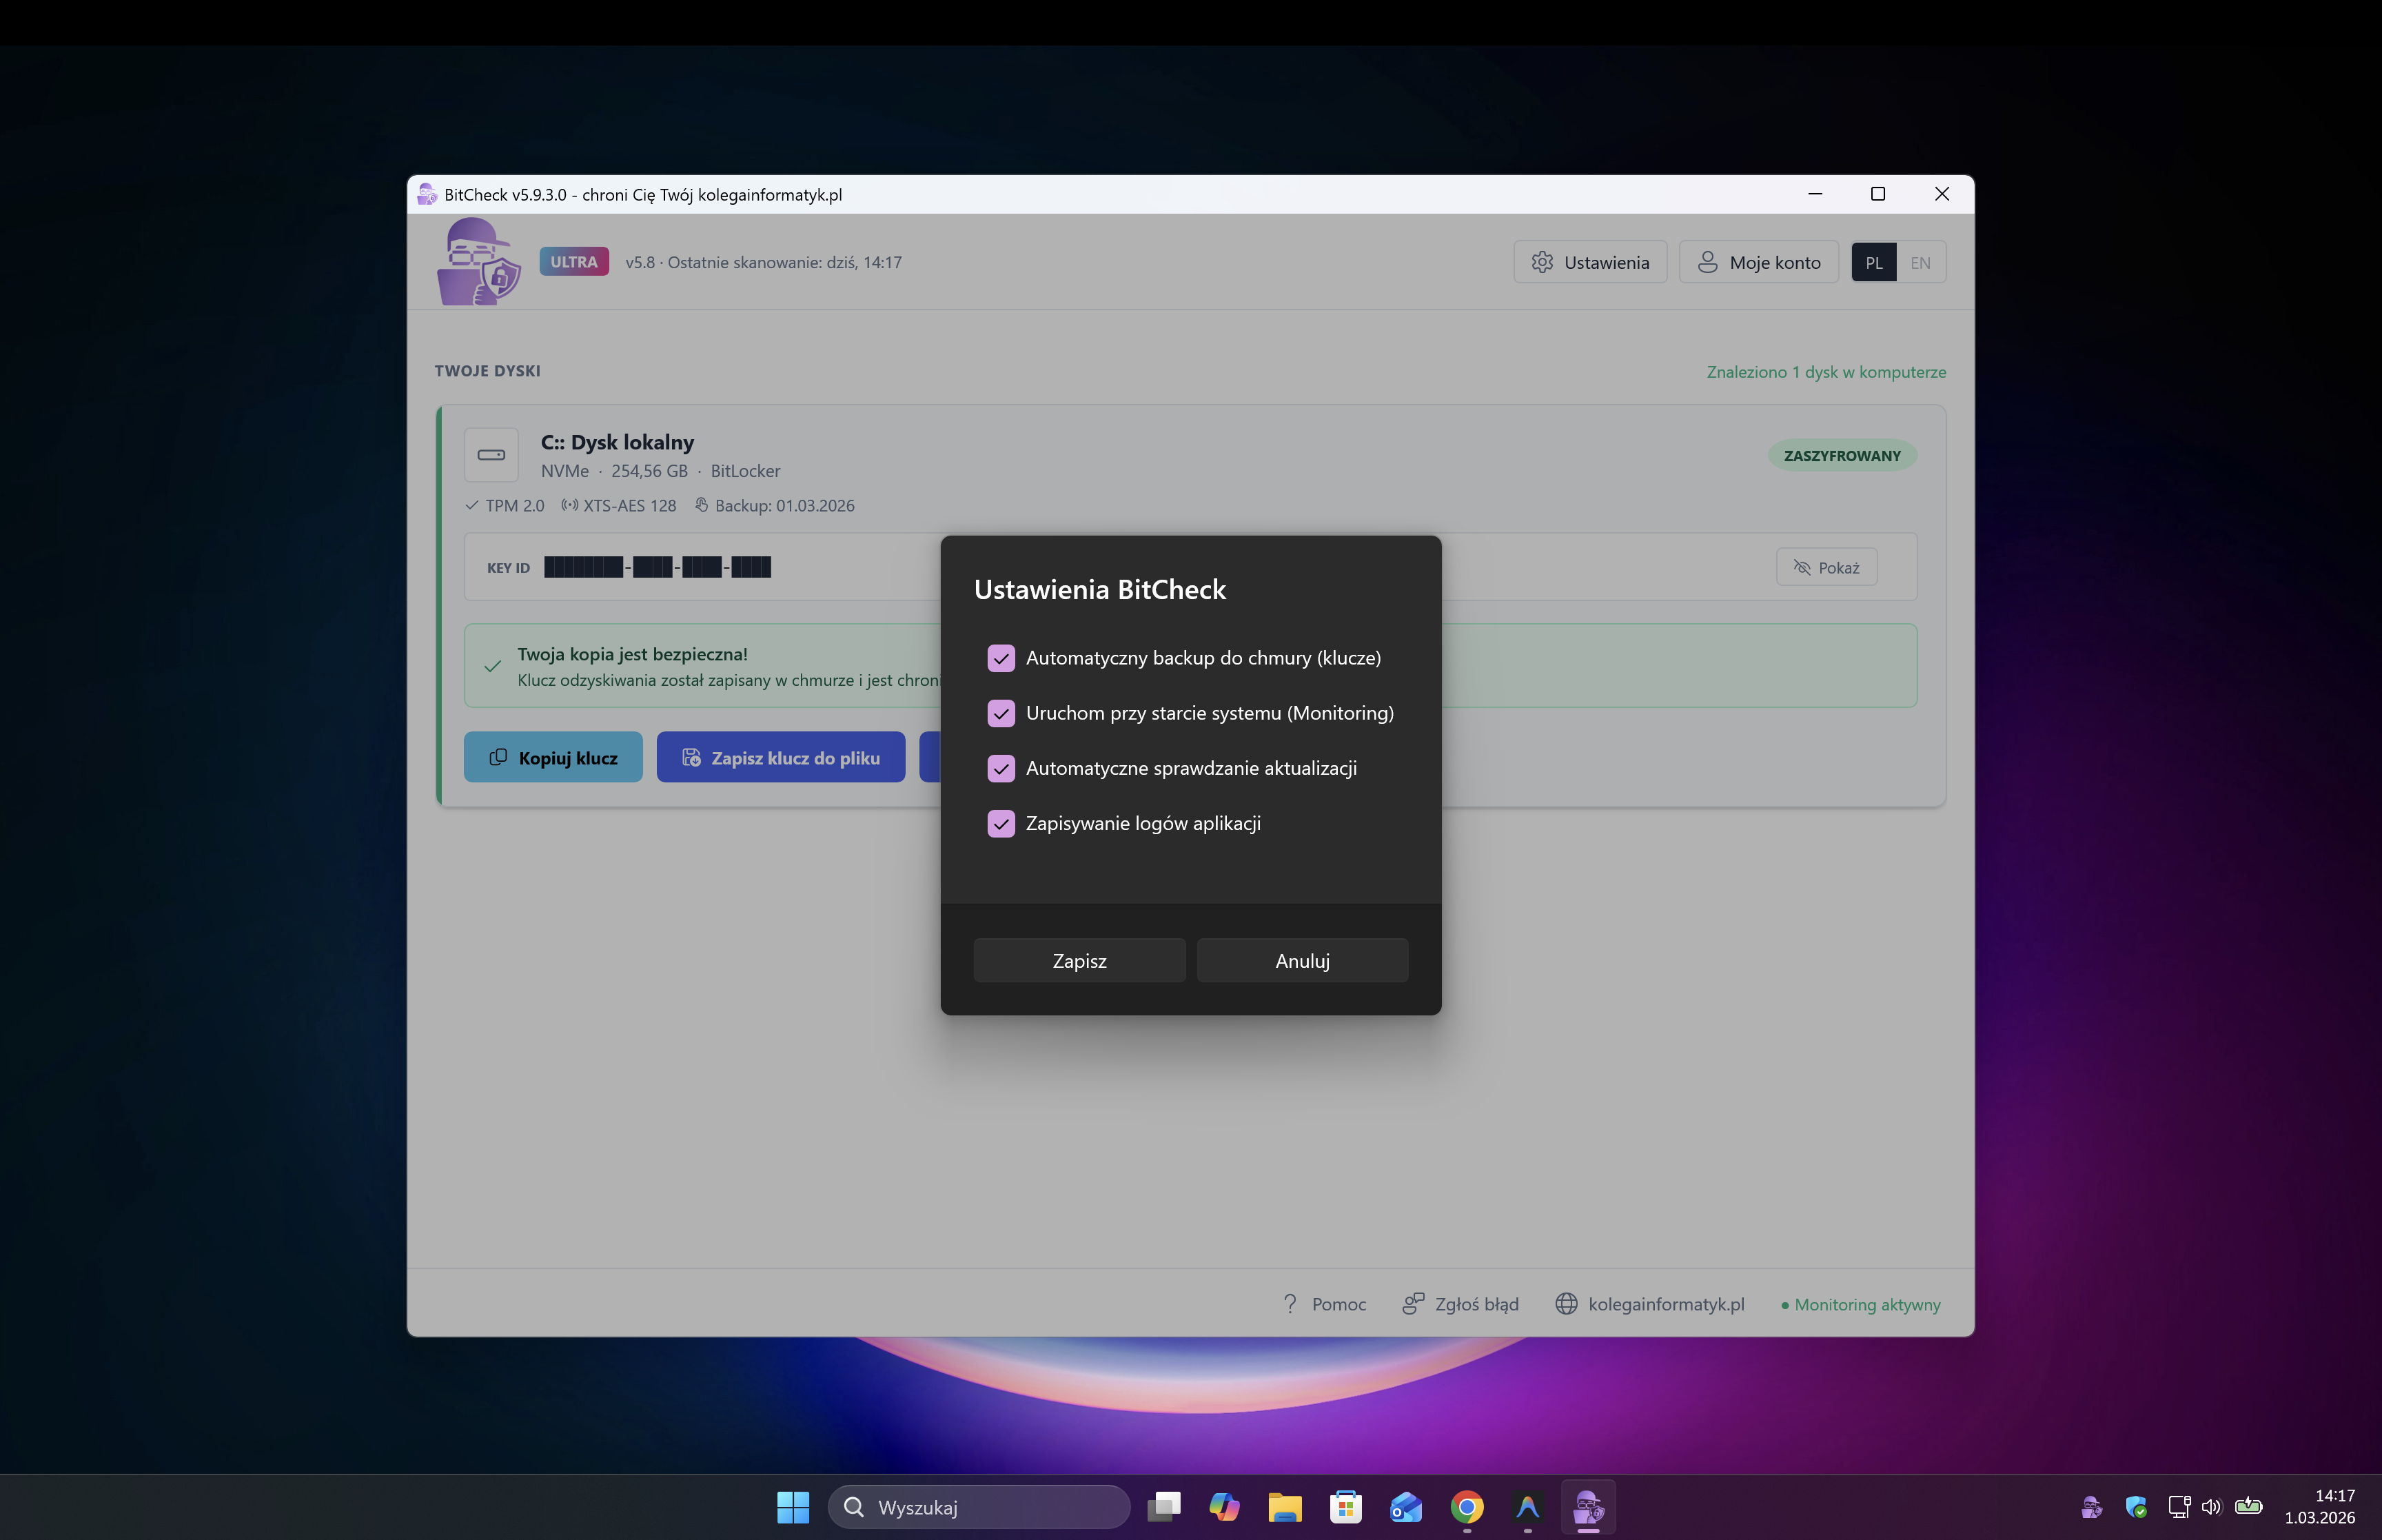Uncheck Automatyczny backup do chmury checkbox
The image size is (2382, 1540).
[1001, 658]
